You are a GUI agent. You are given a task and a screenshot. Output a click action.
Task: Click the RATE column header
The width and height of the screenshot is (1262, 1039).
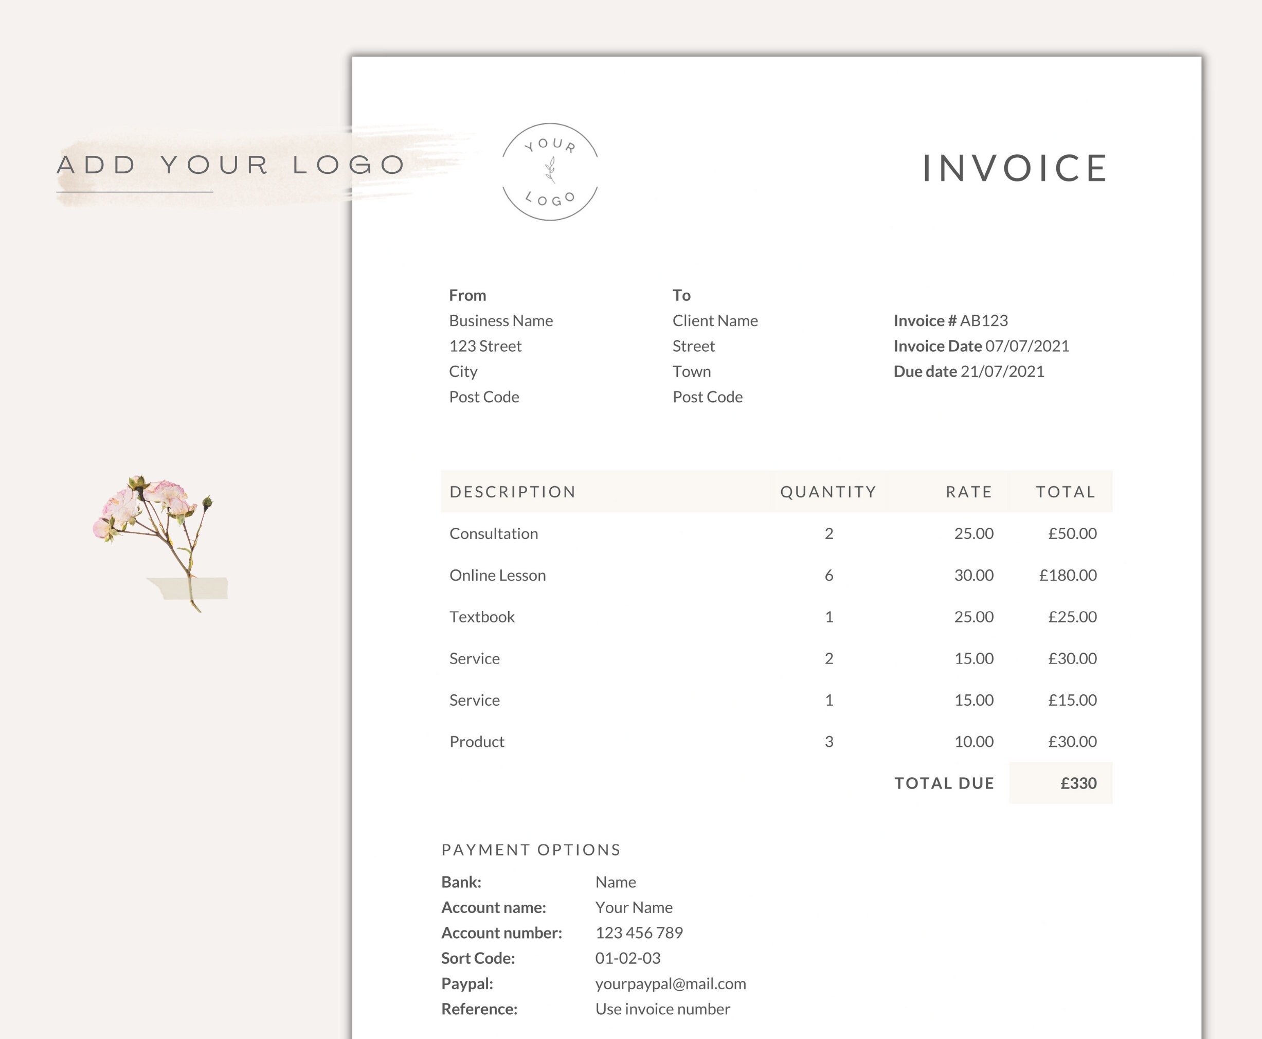coord(969,492)
